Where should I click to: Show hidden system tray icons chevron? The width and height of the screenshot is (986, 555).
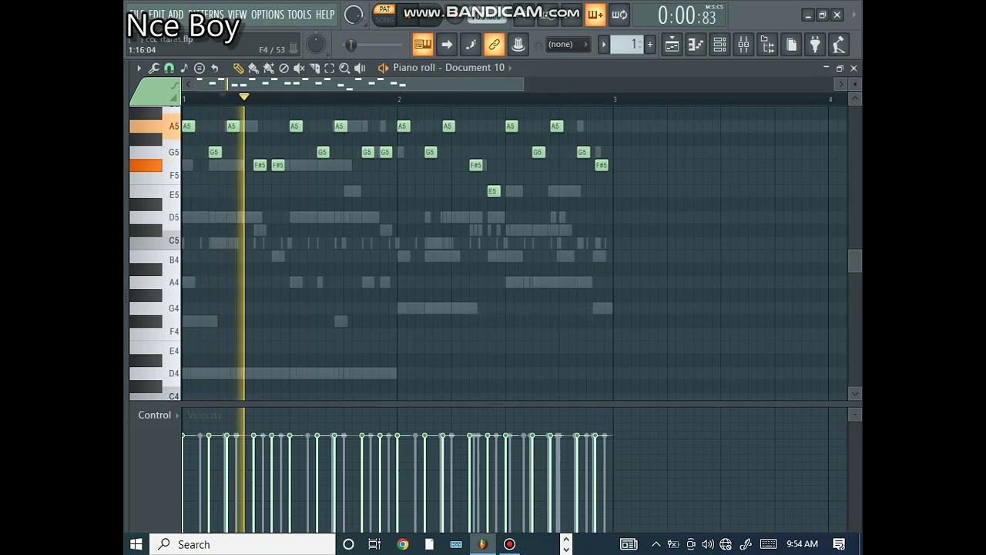tap(656, 544)
